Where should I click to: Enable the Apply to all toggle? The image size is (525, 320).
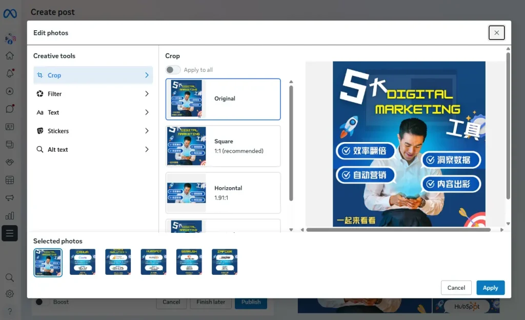[x=173, y=70]
